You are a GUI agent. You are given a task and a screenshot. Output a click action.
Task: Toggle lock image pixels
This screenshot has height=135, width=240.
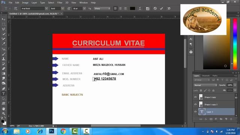pos(205,90)
